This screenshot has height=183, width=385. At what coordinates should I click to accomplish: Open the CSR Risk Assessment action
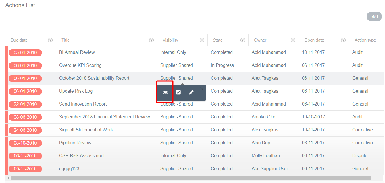81,155
